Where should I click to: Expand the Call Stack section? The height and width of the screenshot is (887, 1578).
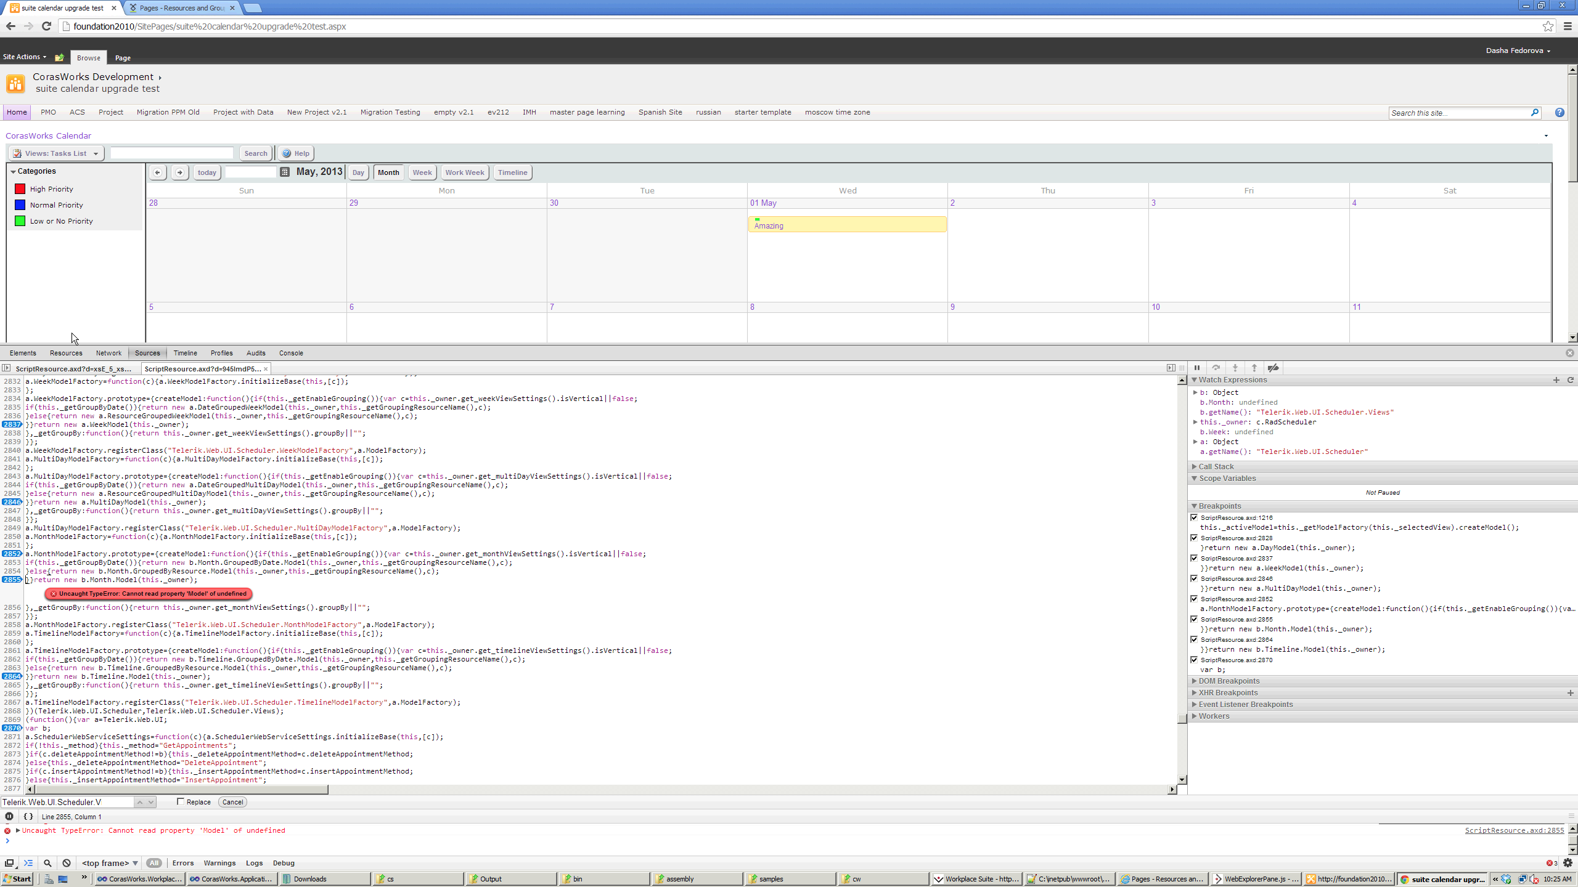(x=1216, y=466)
